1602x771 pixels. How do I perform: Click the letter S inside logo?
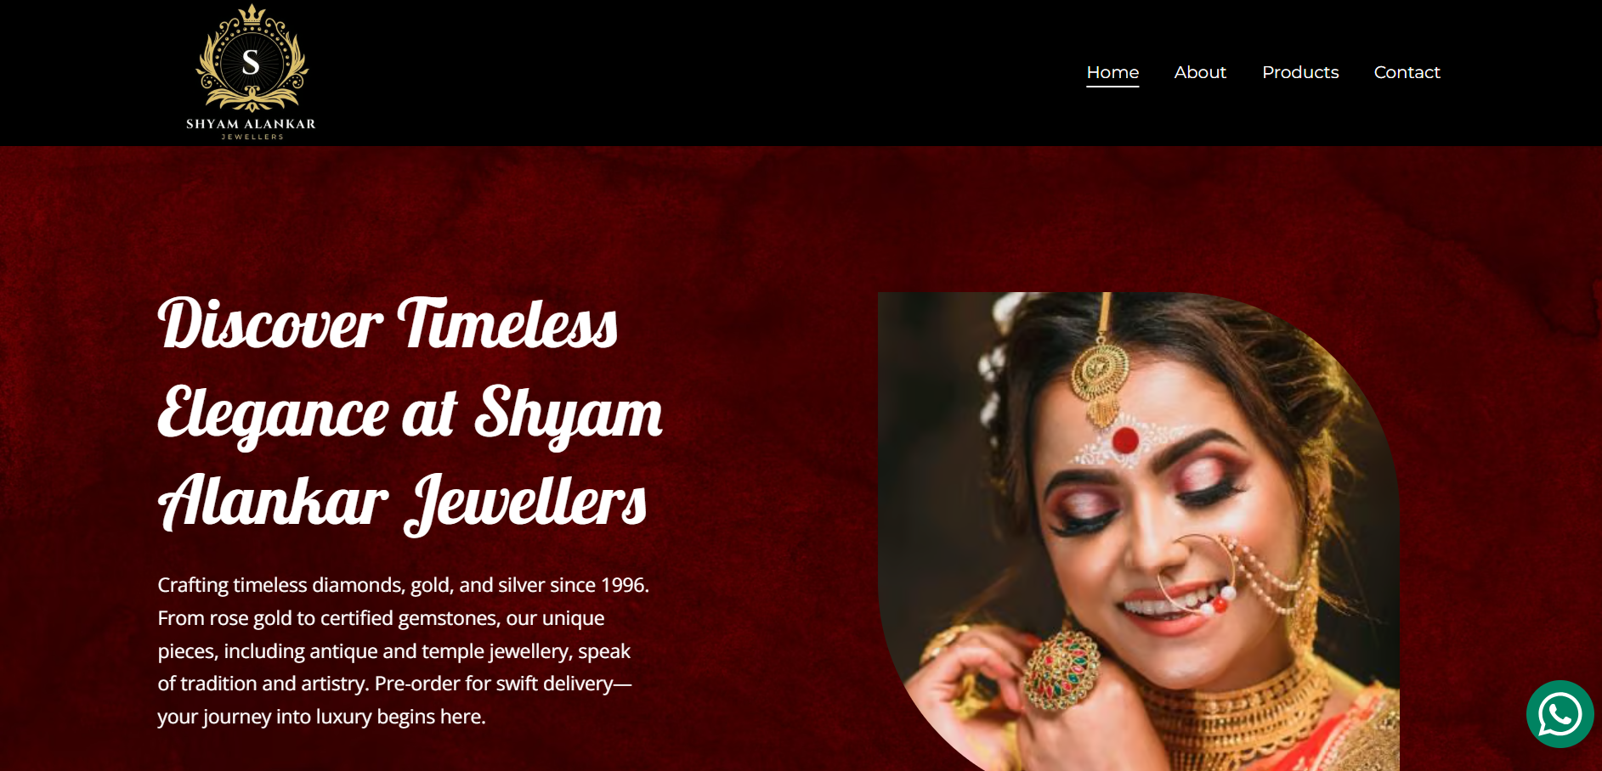tap(251, 63)
